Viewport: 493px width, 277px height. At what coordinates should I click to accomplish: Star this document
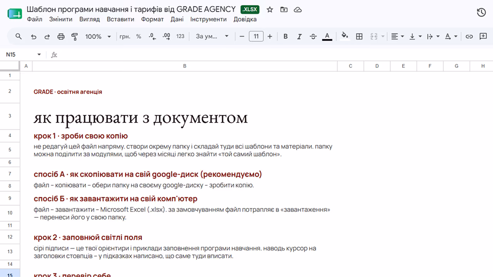point(270,10)
